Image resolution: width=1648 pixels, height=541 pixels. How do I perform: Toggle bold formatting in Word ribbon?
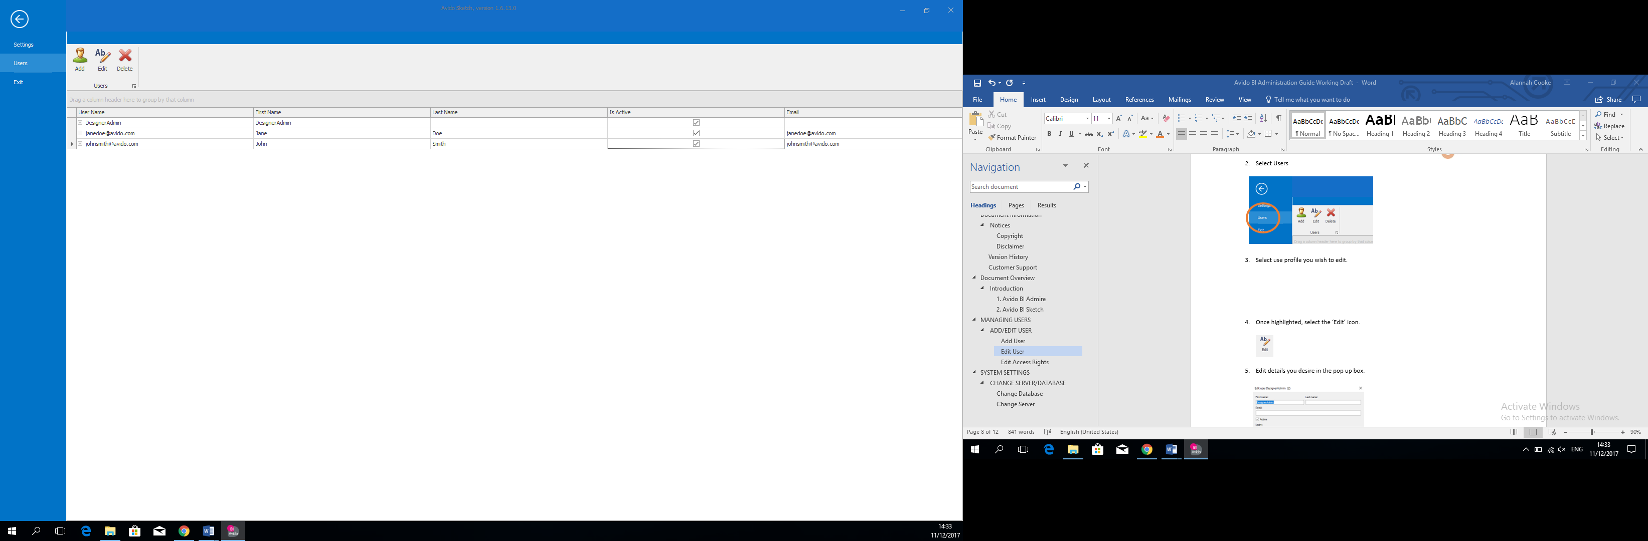pyautogui.click(x=1049, y=134)
